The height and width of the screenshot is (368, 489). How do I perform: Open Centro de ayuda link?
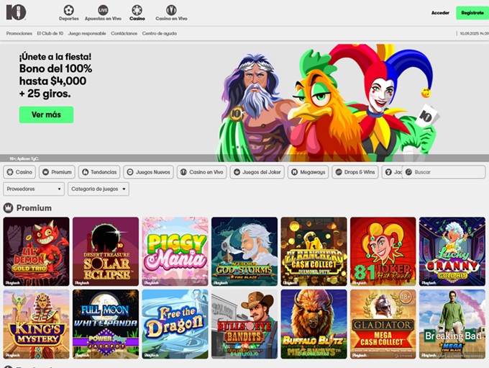click(159, 33)
